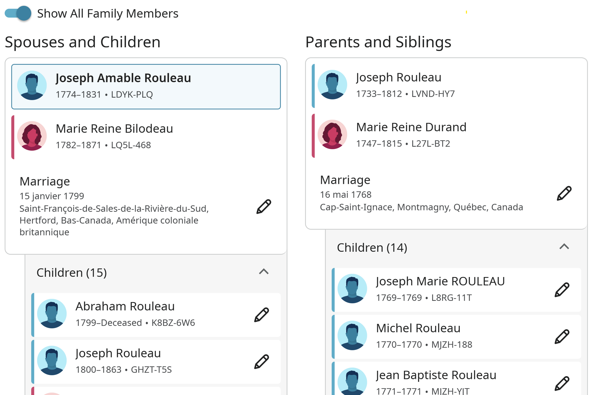Open Marie Reine Durand's profile name
This screenshot has width=594, height=395.
pos(411,127)
